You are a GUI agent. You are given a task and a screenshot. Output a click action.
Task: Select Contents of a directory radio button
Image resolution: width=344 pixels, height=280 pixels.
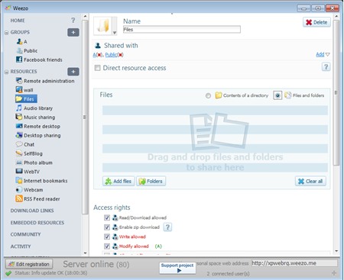coord(208,95)
